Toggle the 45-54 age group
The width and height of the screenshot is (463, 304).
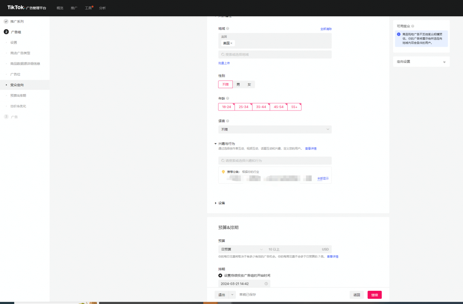pos(279,107)
